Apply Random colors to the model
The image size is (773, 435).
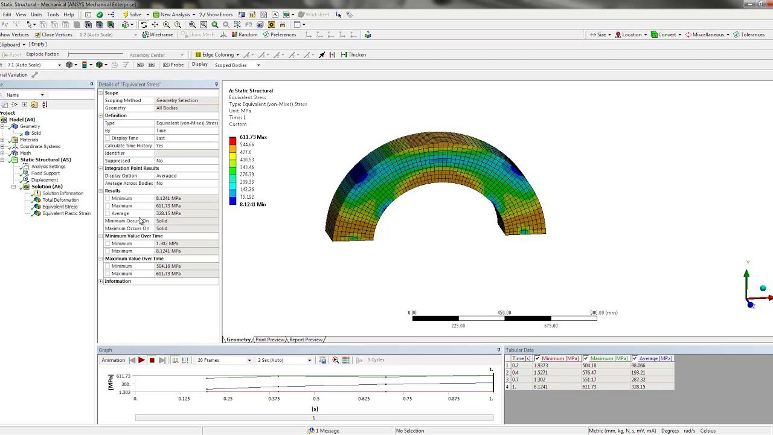click(x=244, y=35)
